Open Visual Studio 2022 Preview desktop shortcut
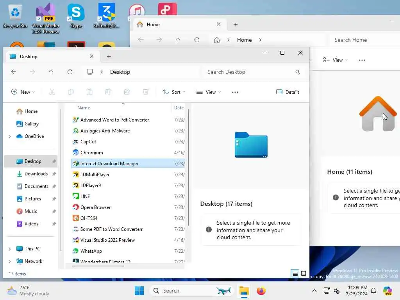400x300 pixels. pos(46,18)
